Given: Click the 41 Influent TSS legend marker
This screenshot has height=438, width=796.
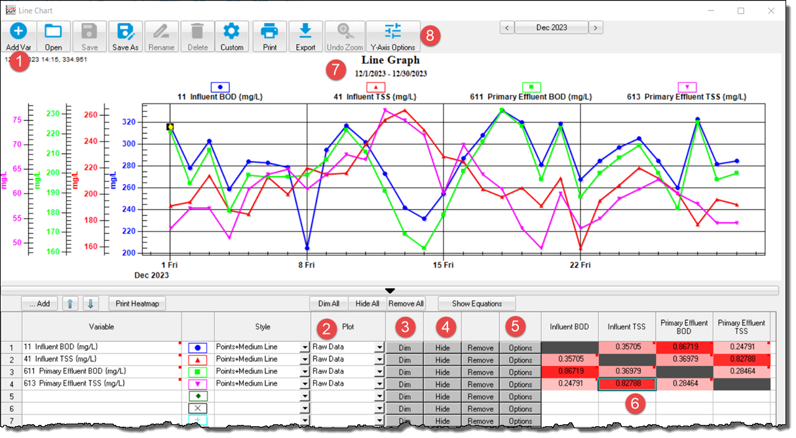Looking at the screenshot, I should click(x=375, y=86).
